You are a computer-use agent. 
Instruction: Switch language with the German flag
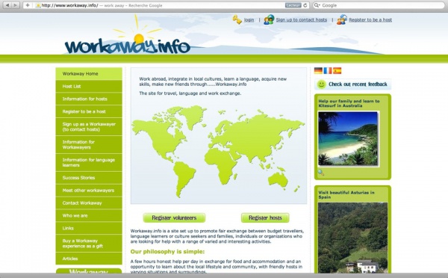point(318,70)
